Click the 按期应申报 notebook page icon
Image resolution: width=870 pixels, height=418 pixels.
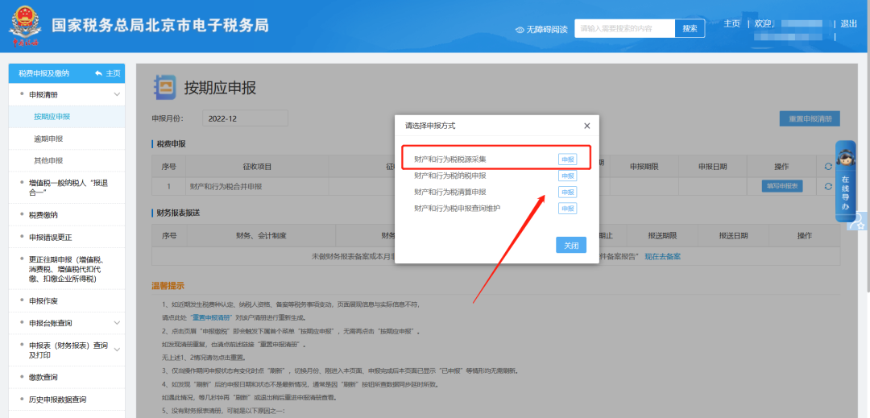pyautogui.click(x=164, y=87)
